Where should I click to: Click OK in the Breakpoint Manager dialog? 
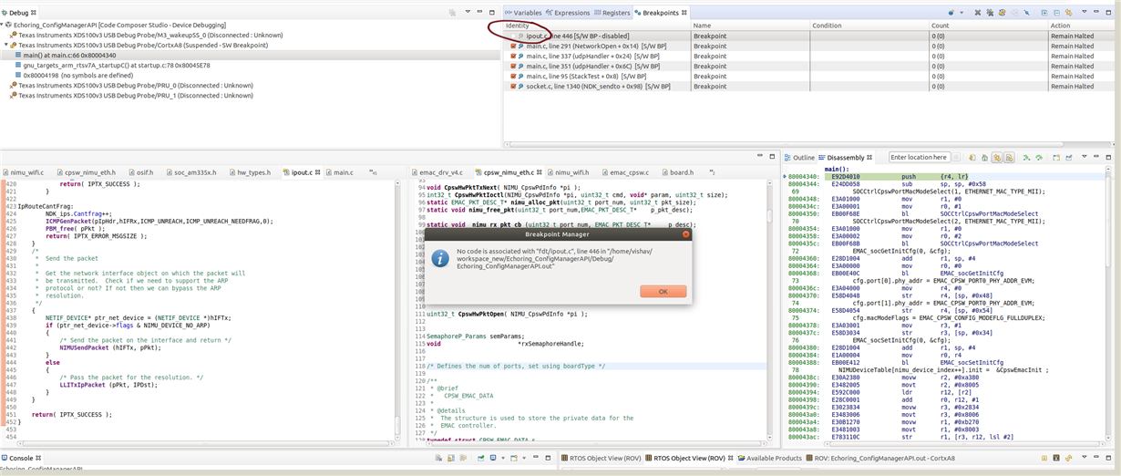[x=663, y=291]
